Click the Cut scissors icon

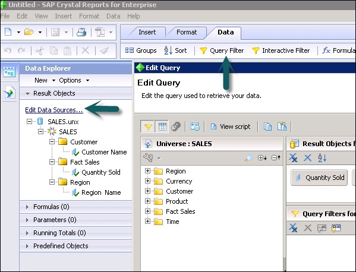(x=39, y=50)
